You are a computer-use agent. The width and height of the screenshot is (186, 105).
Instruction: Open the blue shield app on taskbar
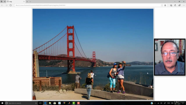tap(59, 103)
